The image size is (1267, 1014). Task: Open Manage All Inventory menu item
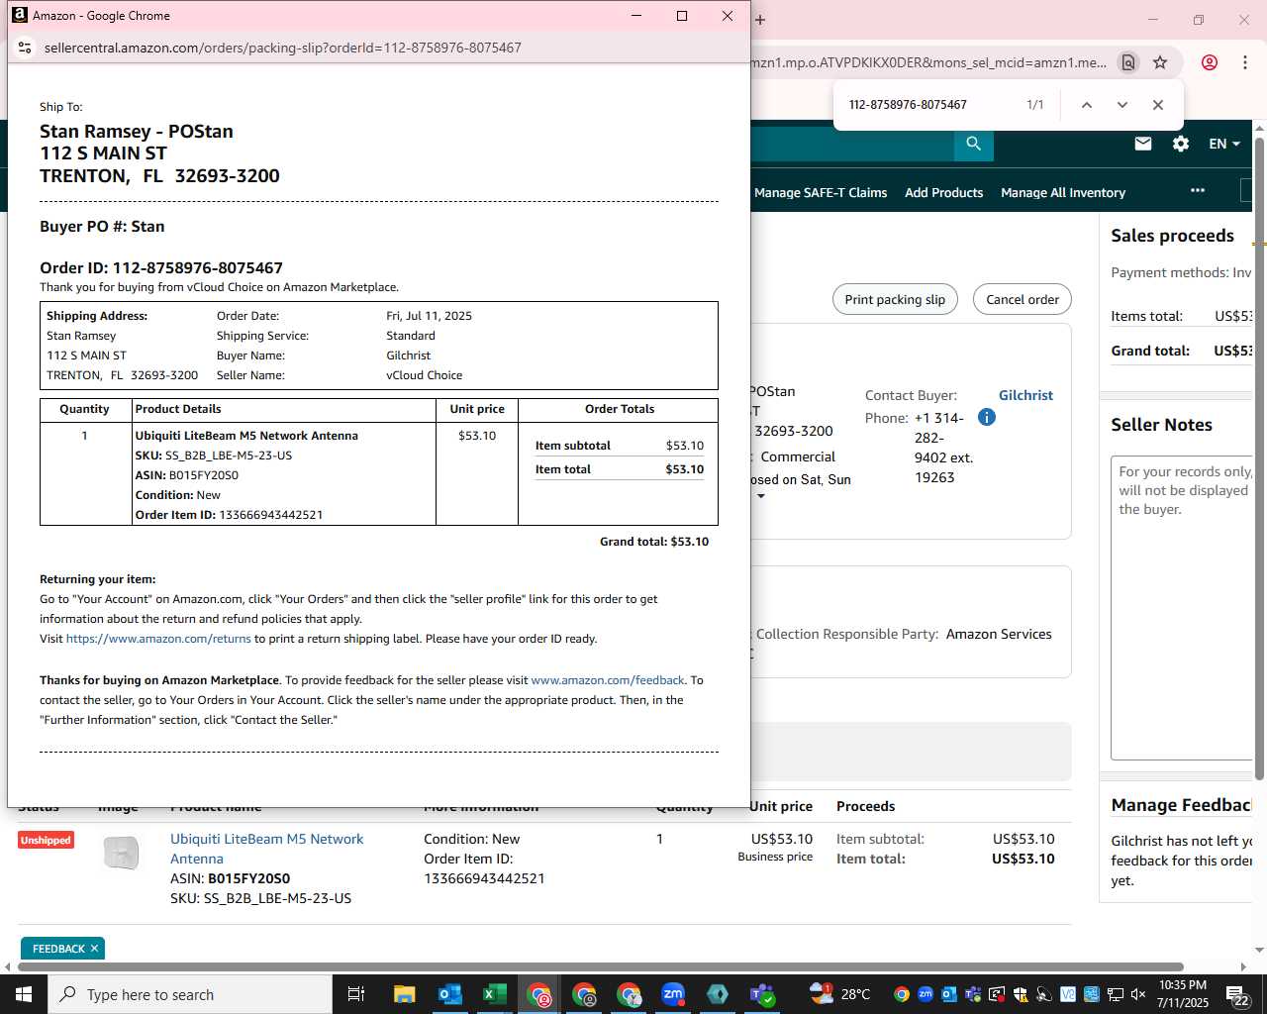[x=1063, y=193]
